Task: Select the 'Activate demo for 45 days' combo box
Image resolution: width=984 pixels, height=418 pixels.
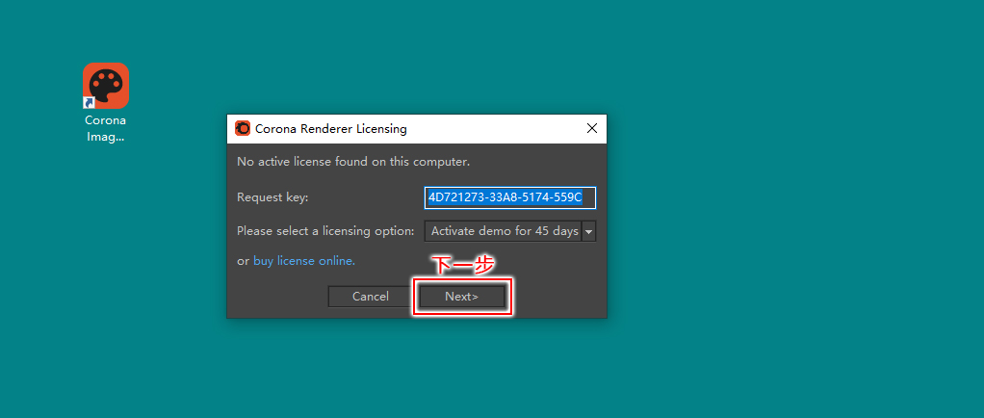Action: pos(510,231)
